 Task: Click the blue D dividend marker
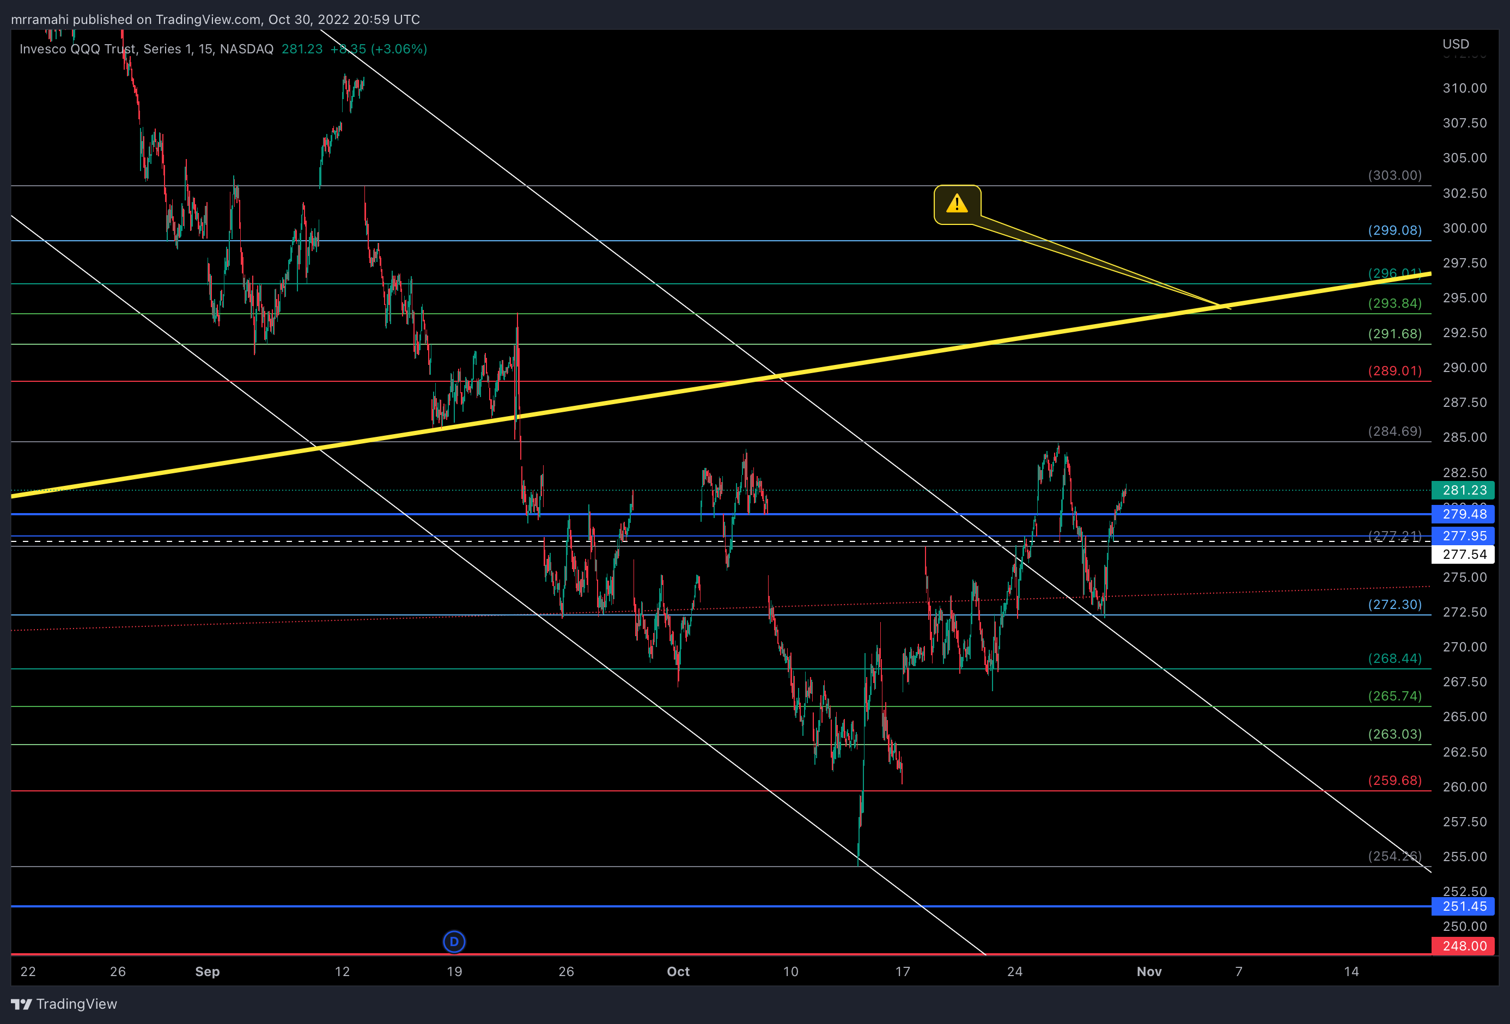pos(454,941)
